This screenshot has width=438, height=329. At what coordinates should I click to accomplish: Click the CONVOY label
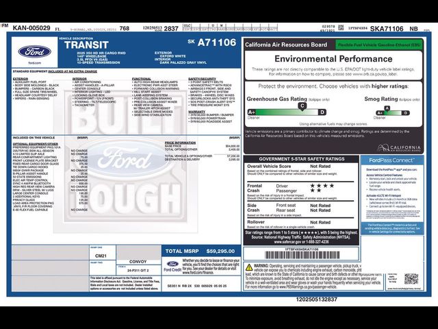(138, 262)
